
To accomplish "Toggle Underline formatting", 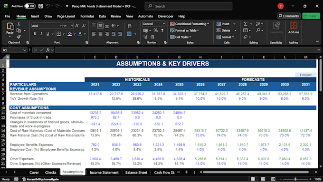I will tap(47, 34).
